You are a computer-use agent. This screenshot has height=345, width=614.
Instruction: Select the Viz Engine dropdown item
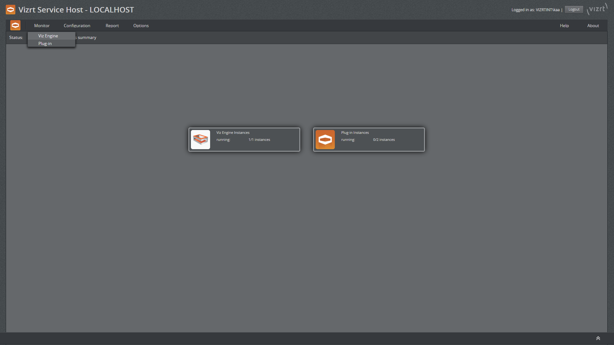tap(48, 36)
